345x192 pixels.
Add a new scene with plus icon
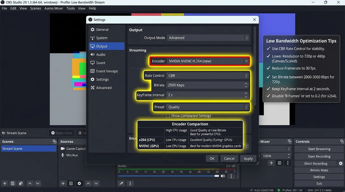[x=5, y=183]
